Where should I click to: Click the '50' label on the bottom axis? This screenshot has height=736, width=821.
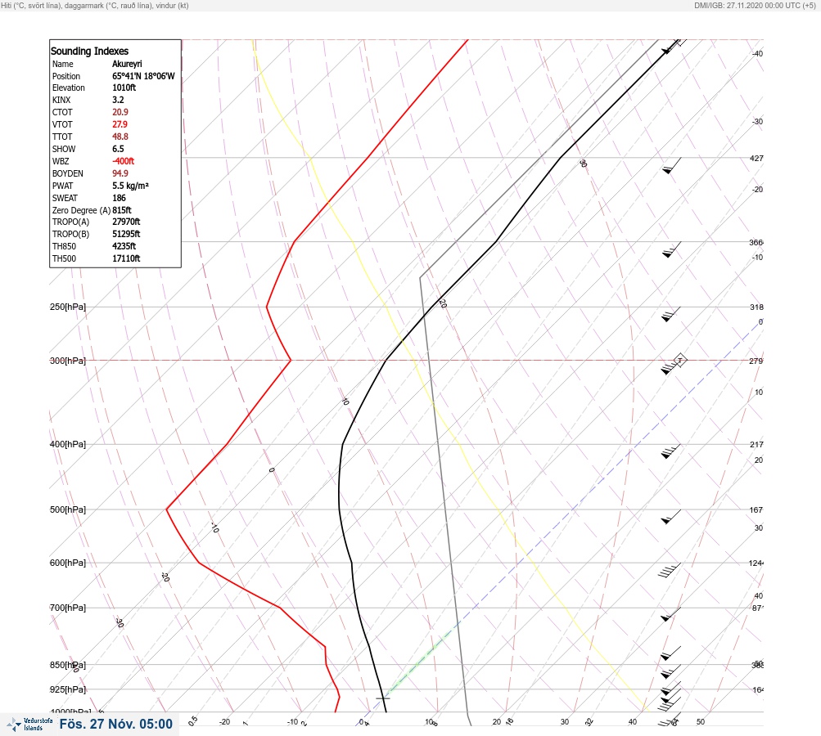(701, 722)
